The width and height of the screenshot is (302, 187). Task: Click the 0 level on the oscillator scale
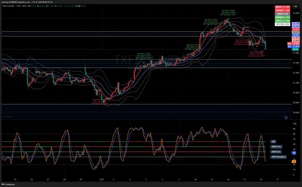pyautogui.click(x=293, y=175)
